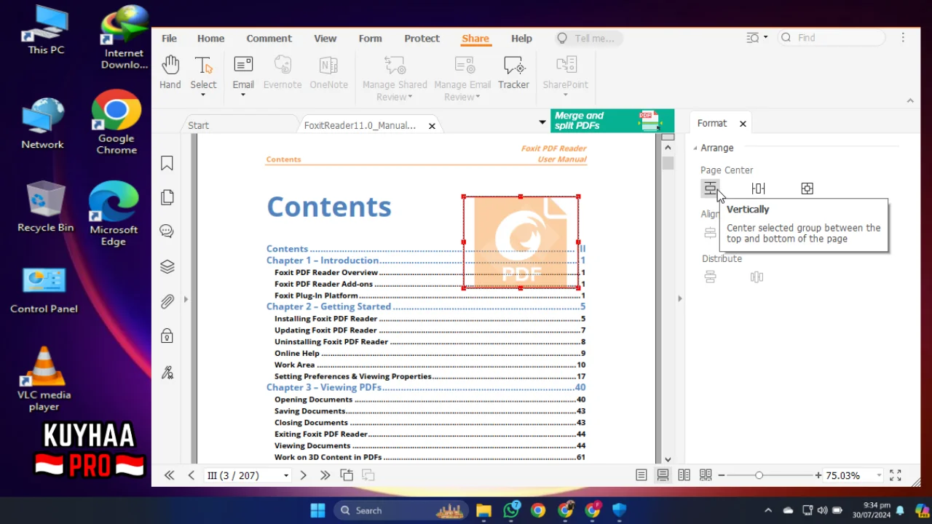Toggle fullscreen reading mode
Viewport: 932px width, 524px height.
[896, 475]
